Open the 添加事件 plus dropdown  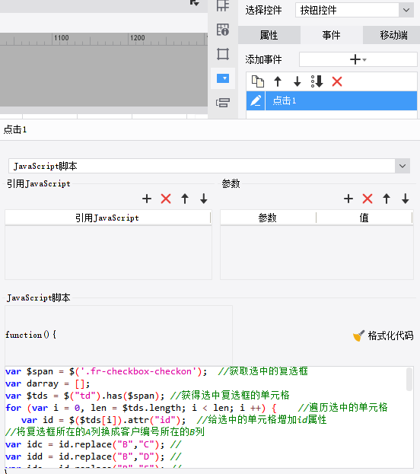tap(358, 59)
